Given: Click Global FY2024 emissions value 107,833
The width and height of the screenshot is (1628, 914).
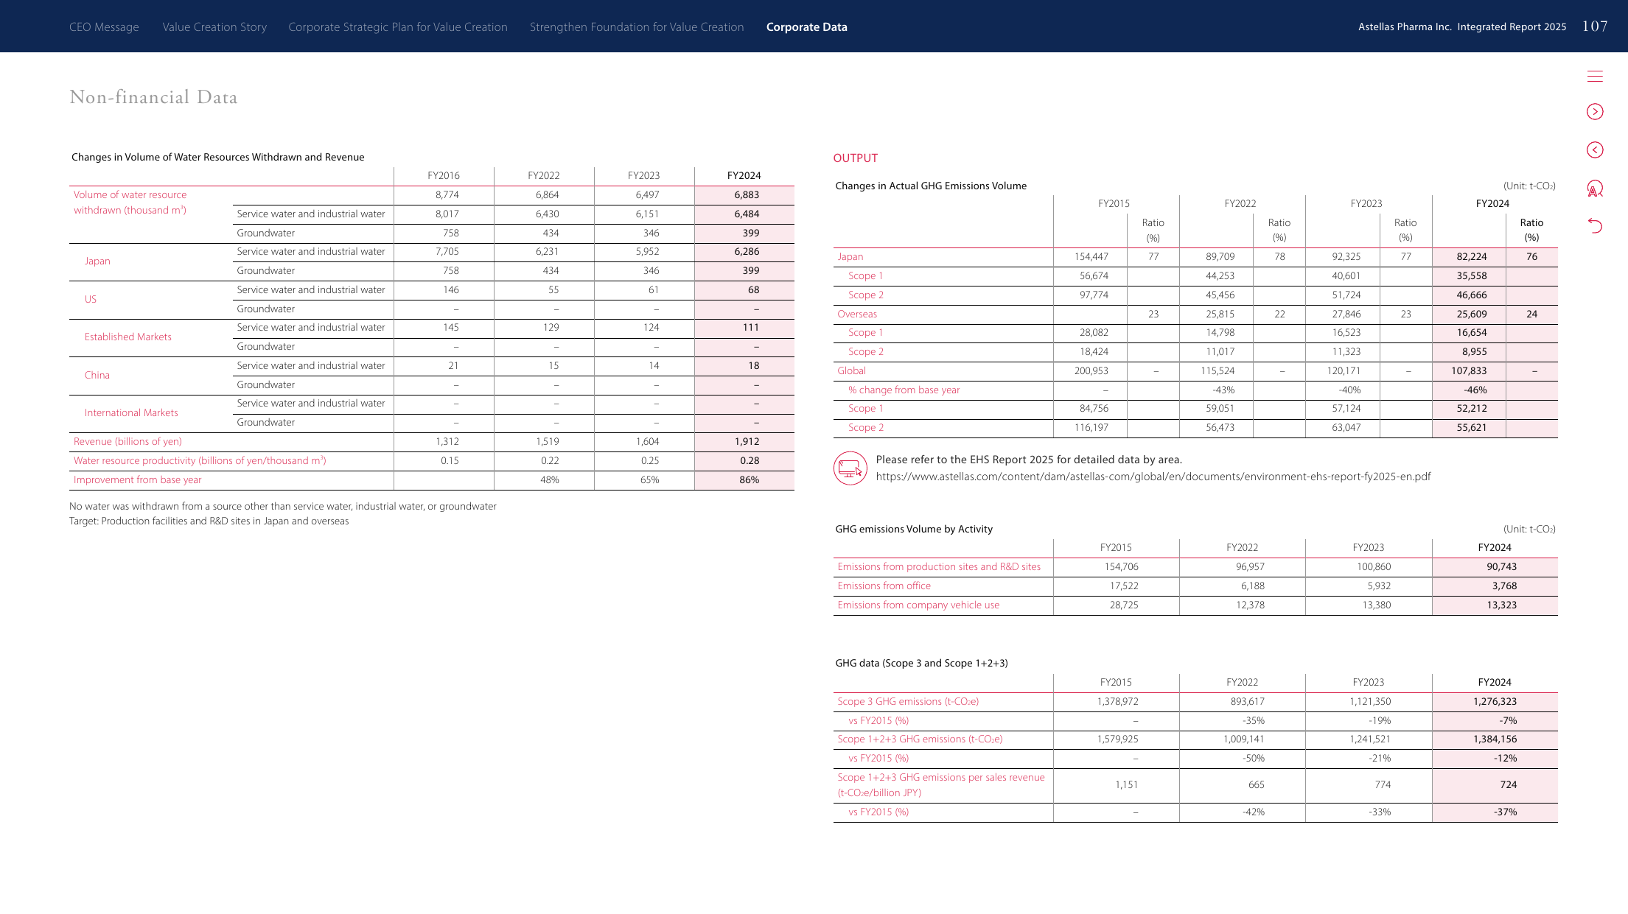Looking at the screenshot, I should point(1469,371).
